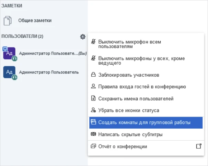Viewport: 208px width, 166px height.
Task: Click the padlock icon for locking participants
Action: coord(93,75)
